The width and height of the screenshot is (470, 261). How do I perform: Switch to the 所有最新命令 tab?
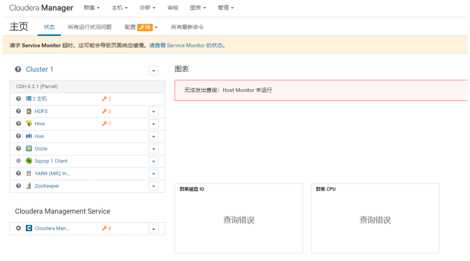(x=187, y=27)
